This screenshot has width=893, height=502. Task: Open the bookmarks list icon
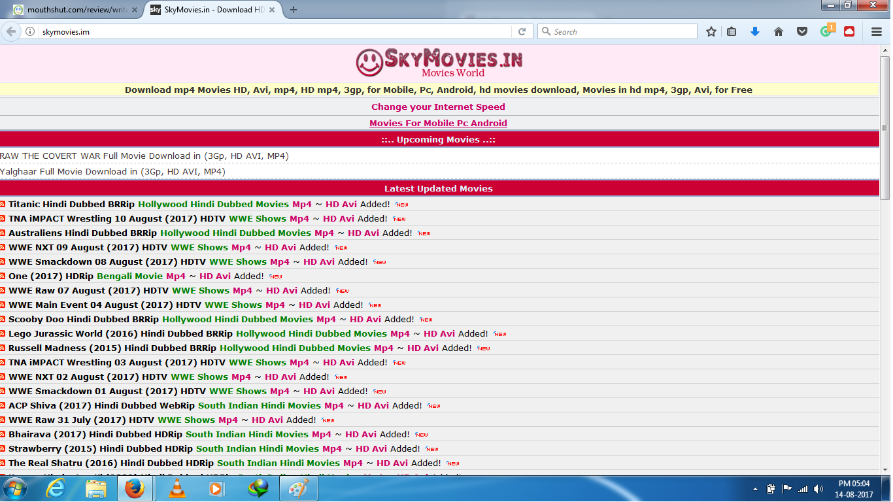732,31
